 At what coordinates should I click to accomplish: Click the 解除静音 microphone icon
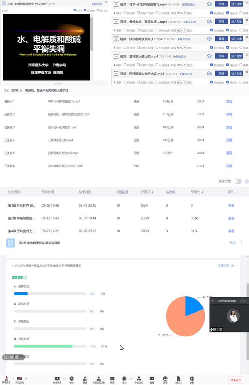coord(6,378)
